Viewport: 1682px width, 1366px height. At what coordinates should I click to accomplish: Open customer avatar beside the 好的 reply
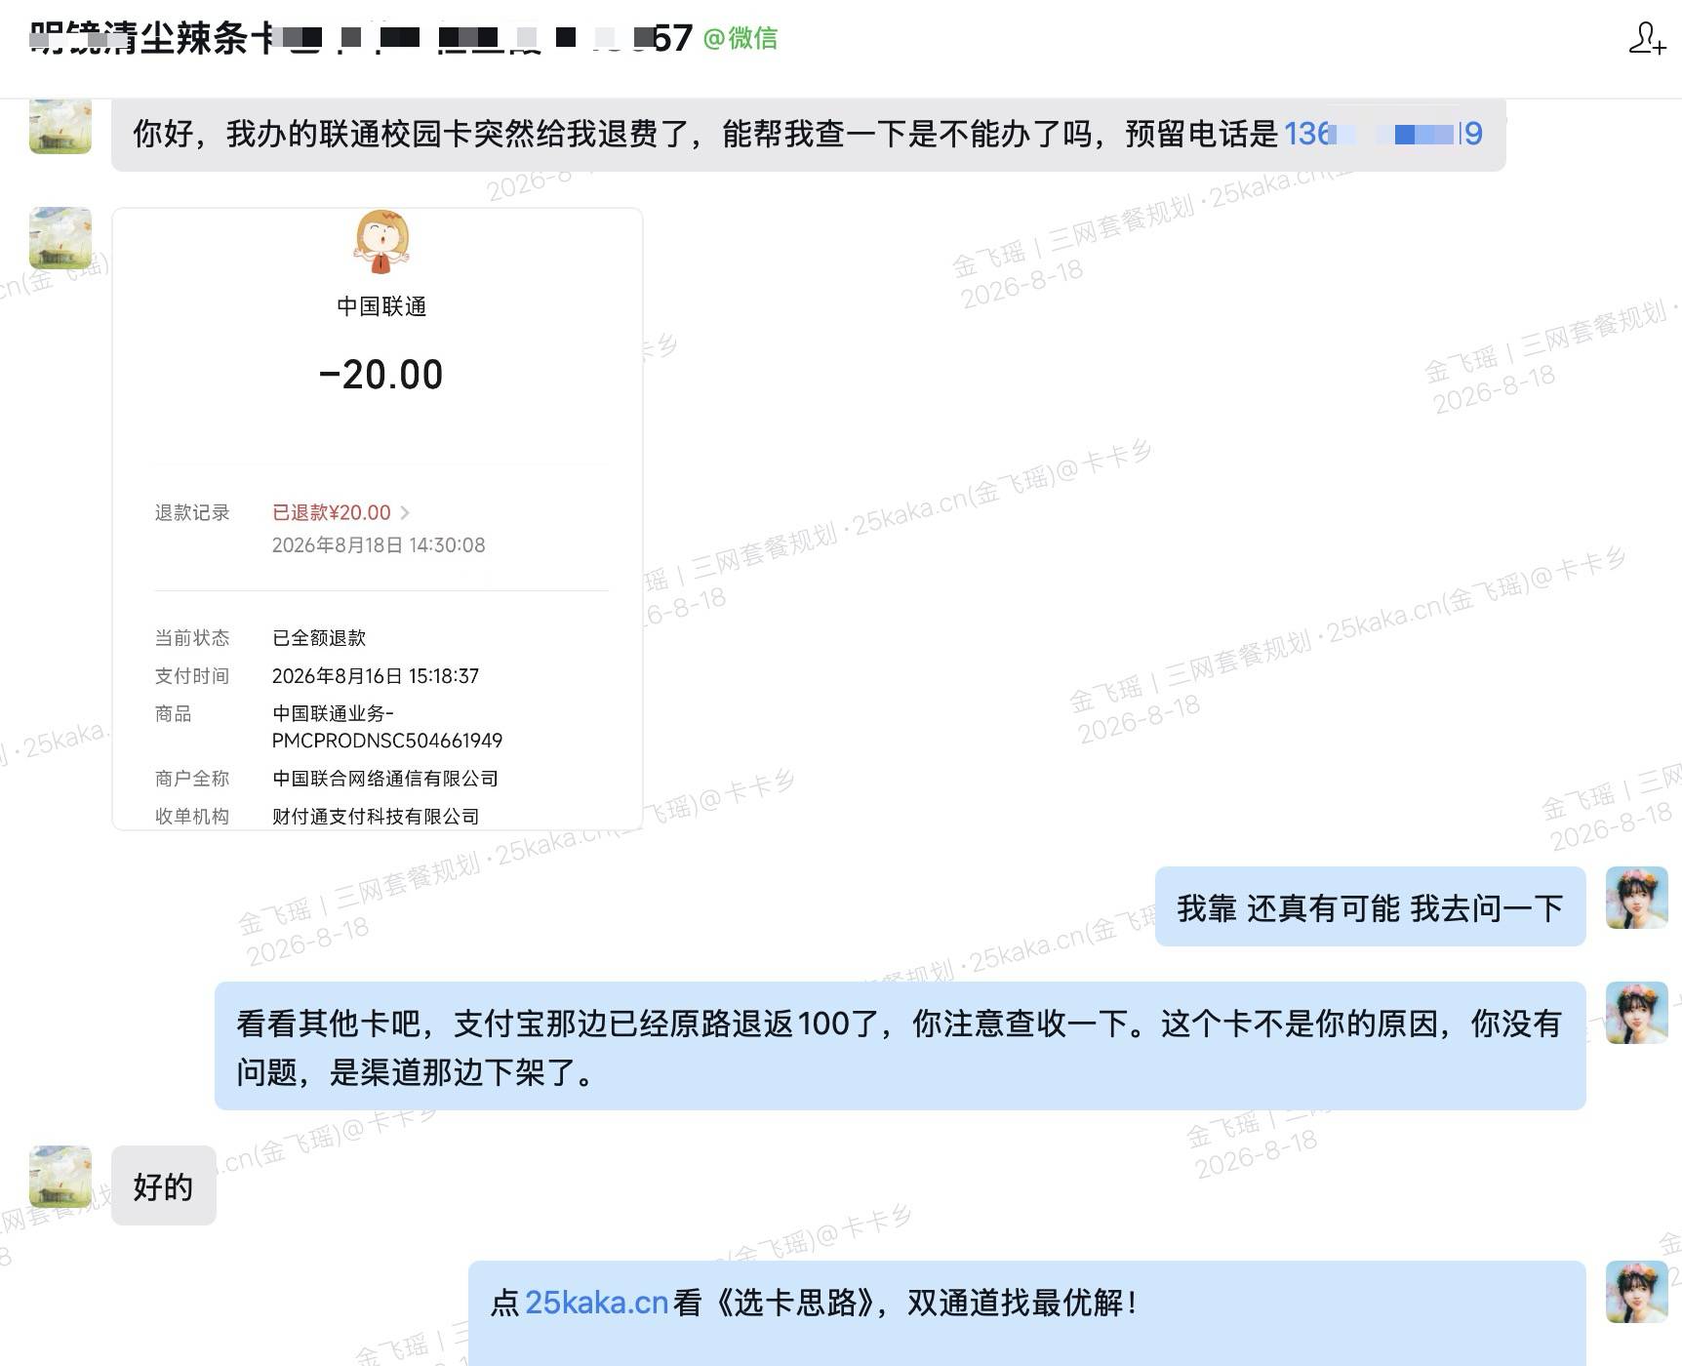[60, 1177]
